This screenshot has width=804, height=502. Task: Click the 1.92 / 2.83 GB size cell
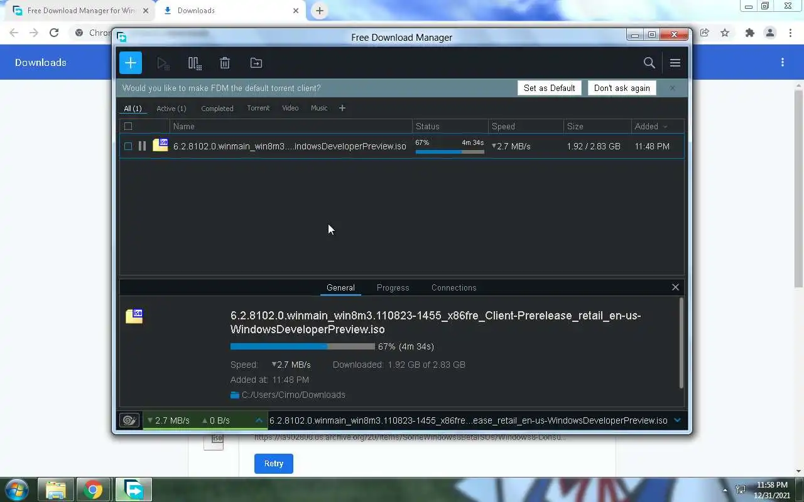click(x=594, y=146)
